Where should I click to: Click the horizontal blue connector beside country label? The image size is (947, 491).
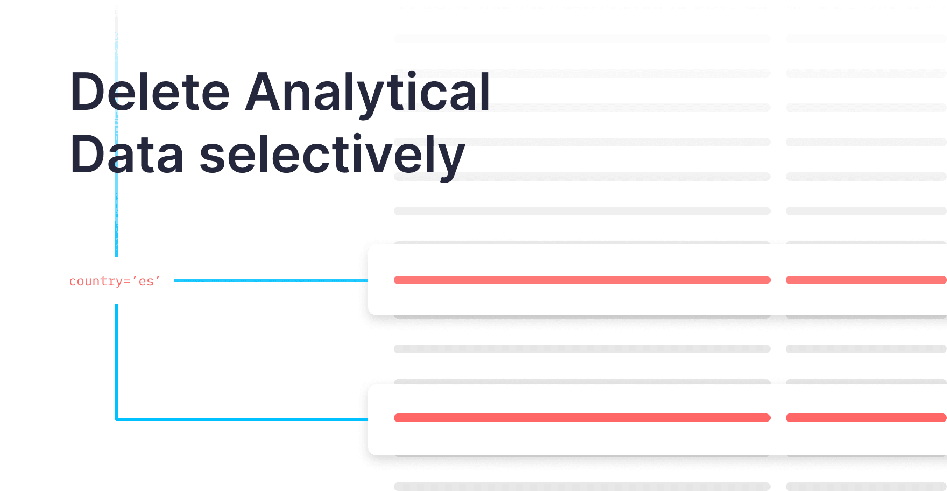coord(271,280)
